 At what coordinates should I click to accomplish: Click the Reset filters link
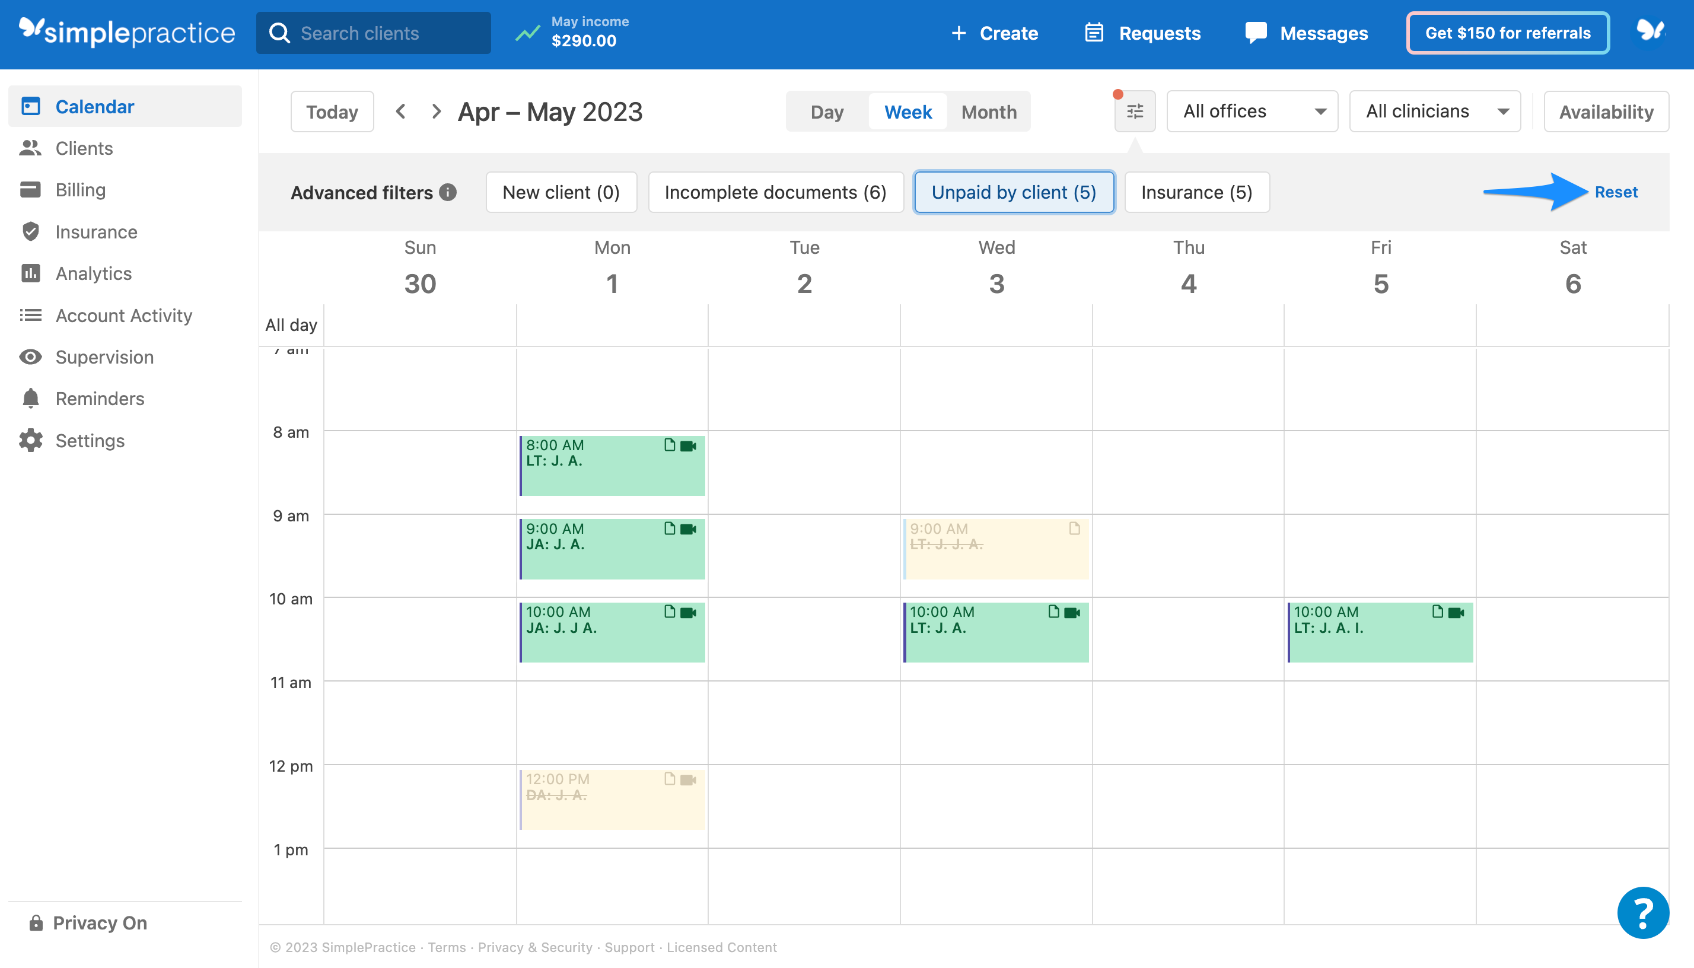coord(1616,192)
